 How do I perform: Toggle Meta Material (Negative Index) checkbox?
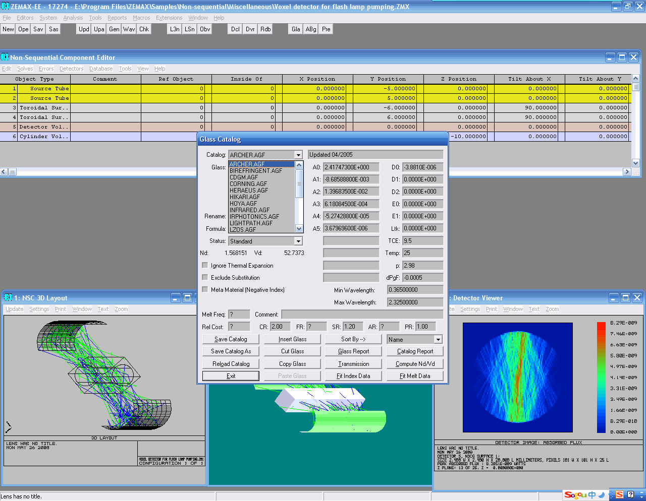click(205, 289)
